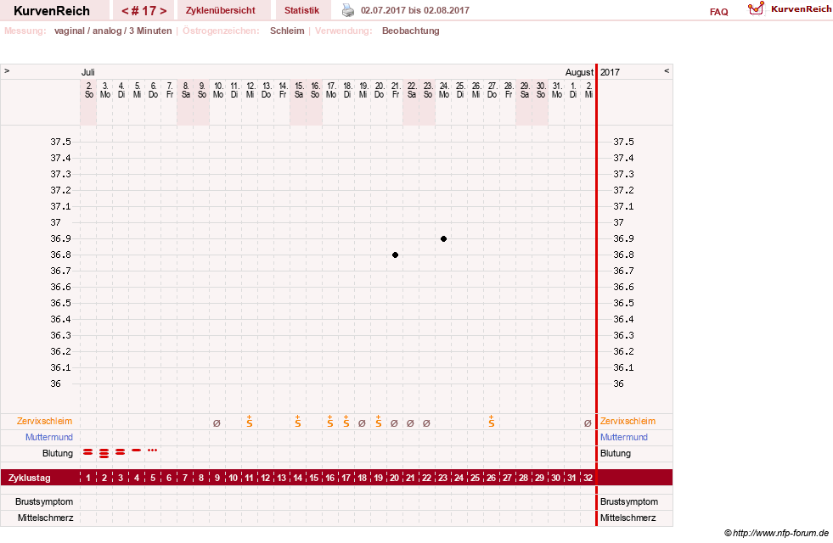Open the Zyklenübersicht tab
Image resolution: width=833 pixels, height=543 pixels.
tap(221, 10)
